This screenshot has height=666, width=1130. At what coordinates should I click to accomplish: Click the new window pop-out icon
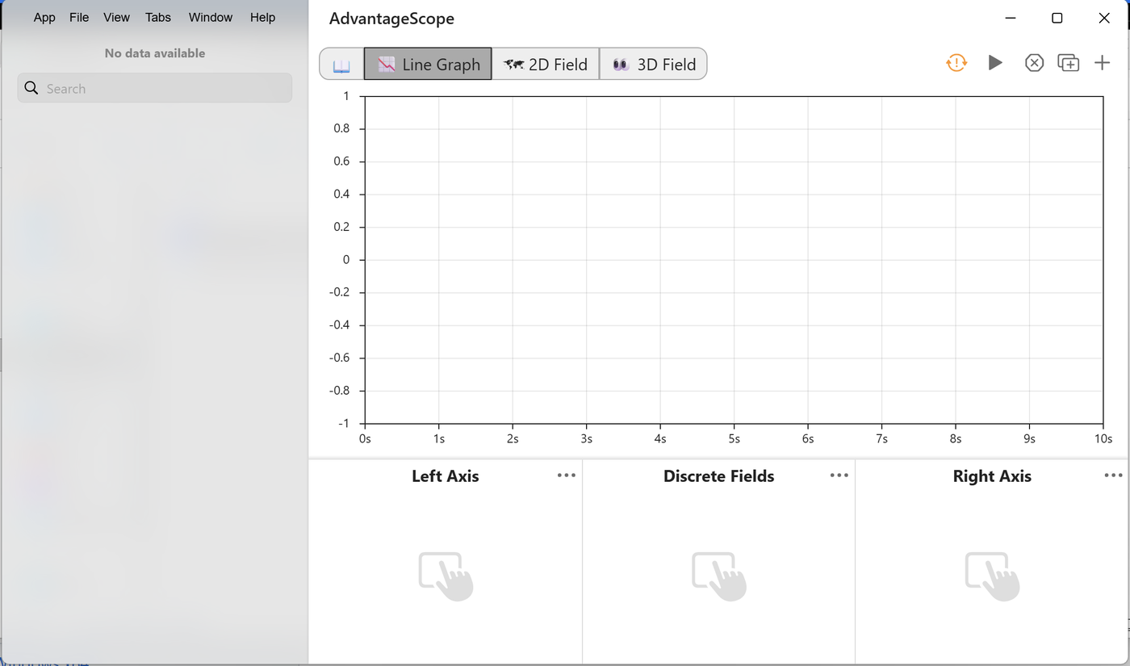click(x=1069, y=63)
